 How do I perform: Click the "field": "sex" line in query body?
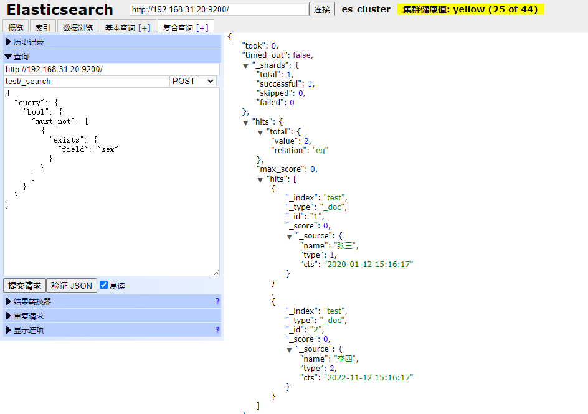pos(88,149)
